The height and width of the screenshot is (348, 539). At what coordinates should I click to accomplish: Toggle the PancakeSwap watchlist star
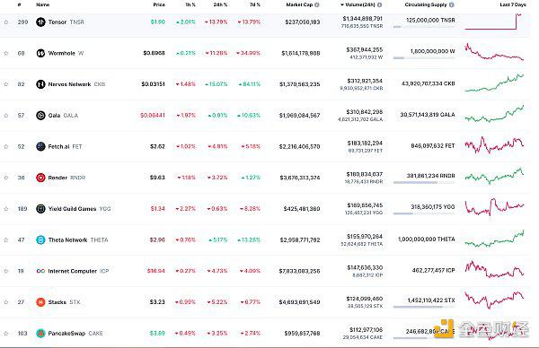[6, 334]
